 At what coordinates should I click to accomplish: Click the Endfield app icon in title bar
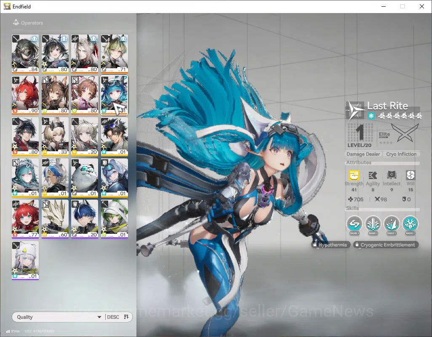7,6
